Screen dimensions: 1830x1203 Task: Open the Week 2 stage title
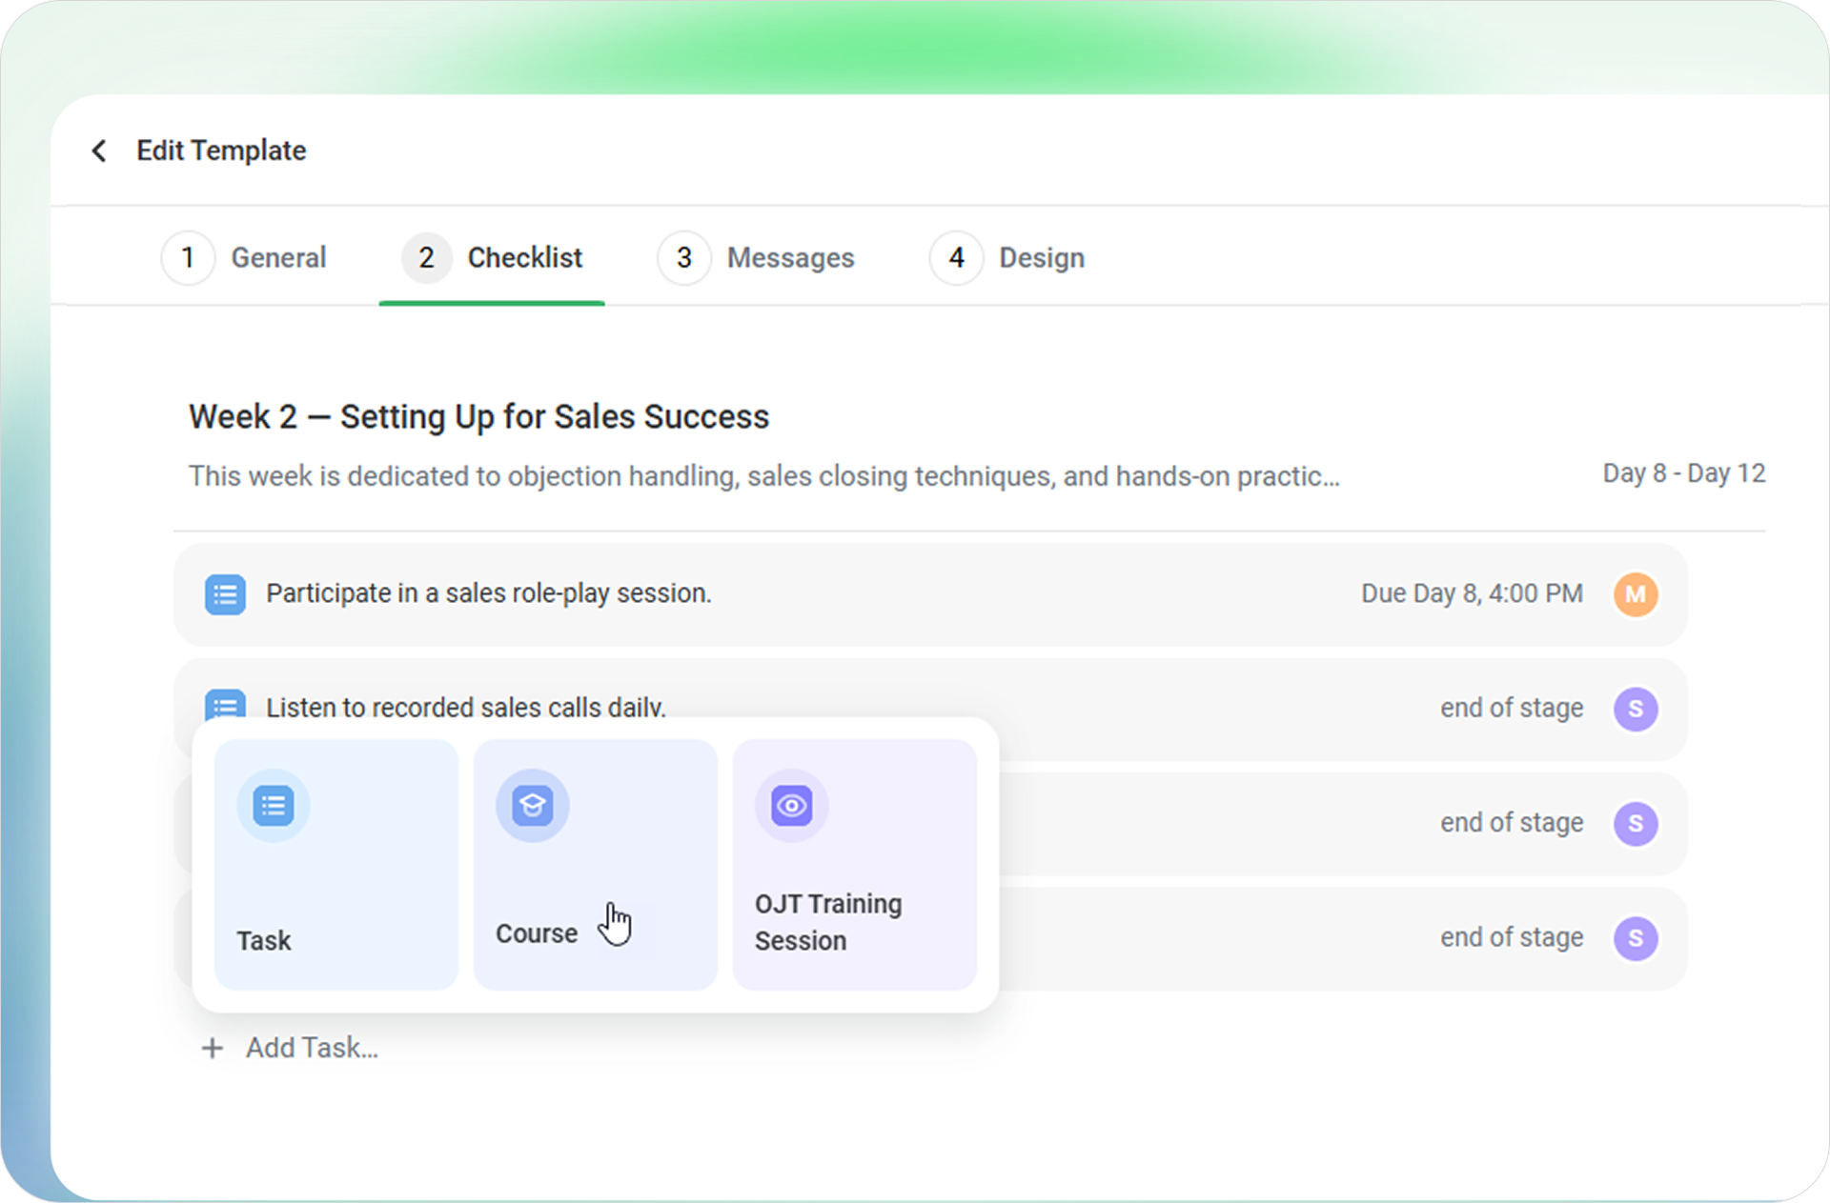pos(478,416)
